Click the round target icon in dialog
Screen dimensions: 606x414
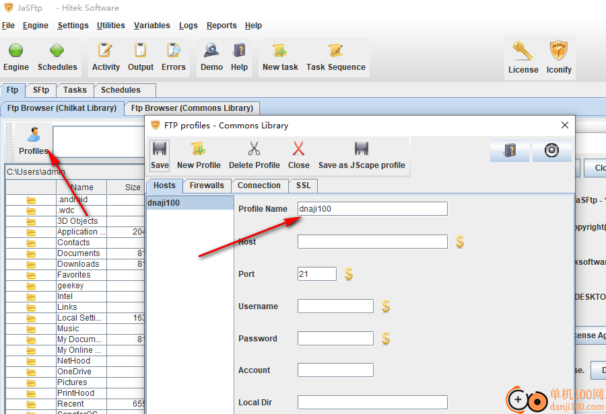point(552,150)
